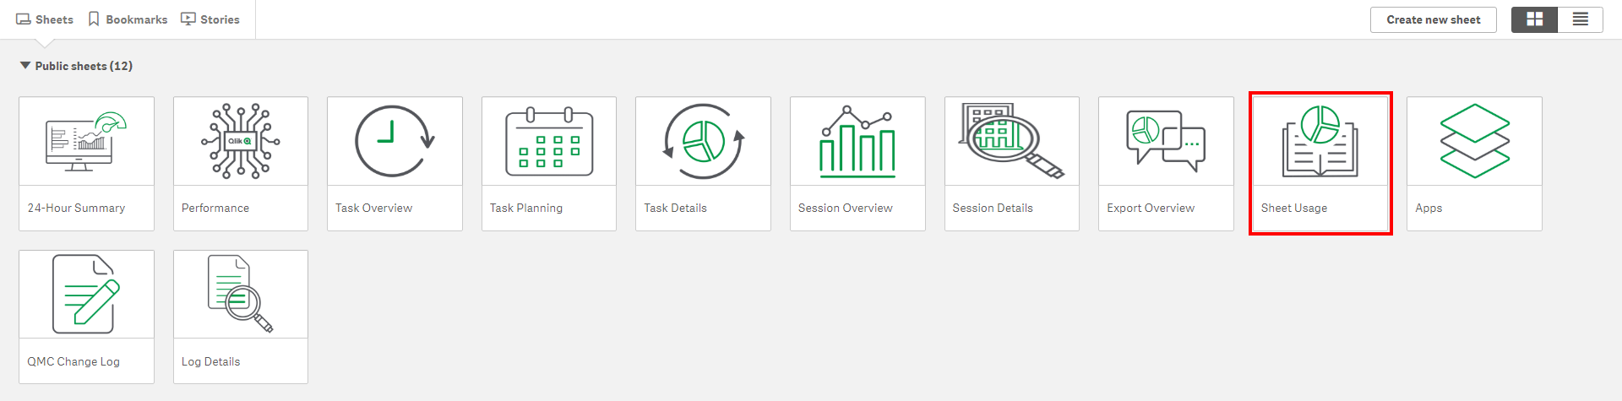Select the highlighted Sheet Usage thumbnail
Screen dimensions: 1622x401
tap(1320, 142)
